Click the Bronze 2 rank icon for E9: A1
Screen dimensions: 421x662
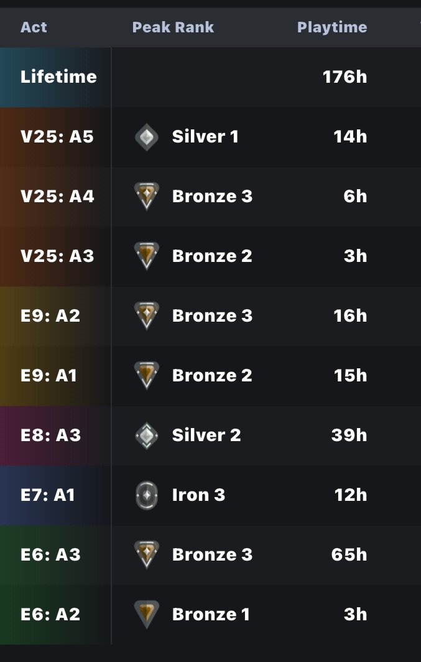tap(146, 375)
